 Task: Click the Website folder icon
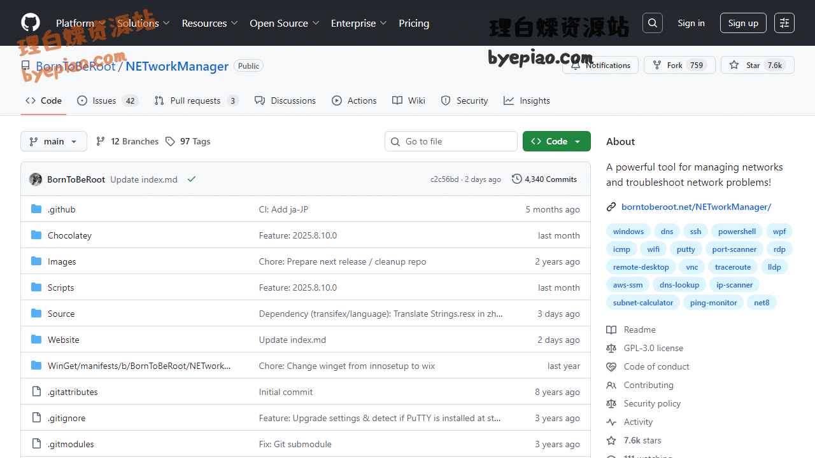point(36,340)
